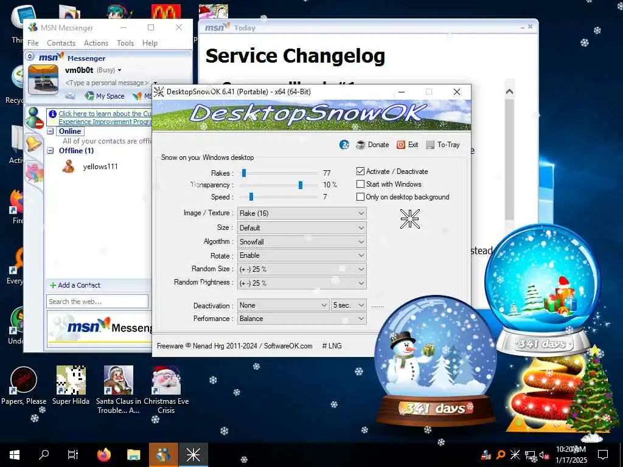Viewport: 623px width, 467px height.
Task: Open File menu in MSN Messenger
Action: point(33,43)
